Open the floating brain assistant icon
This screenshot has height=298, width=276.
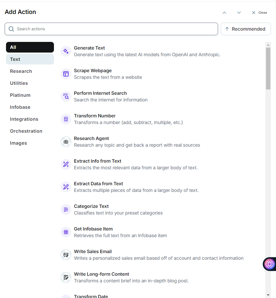270,264
